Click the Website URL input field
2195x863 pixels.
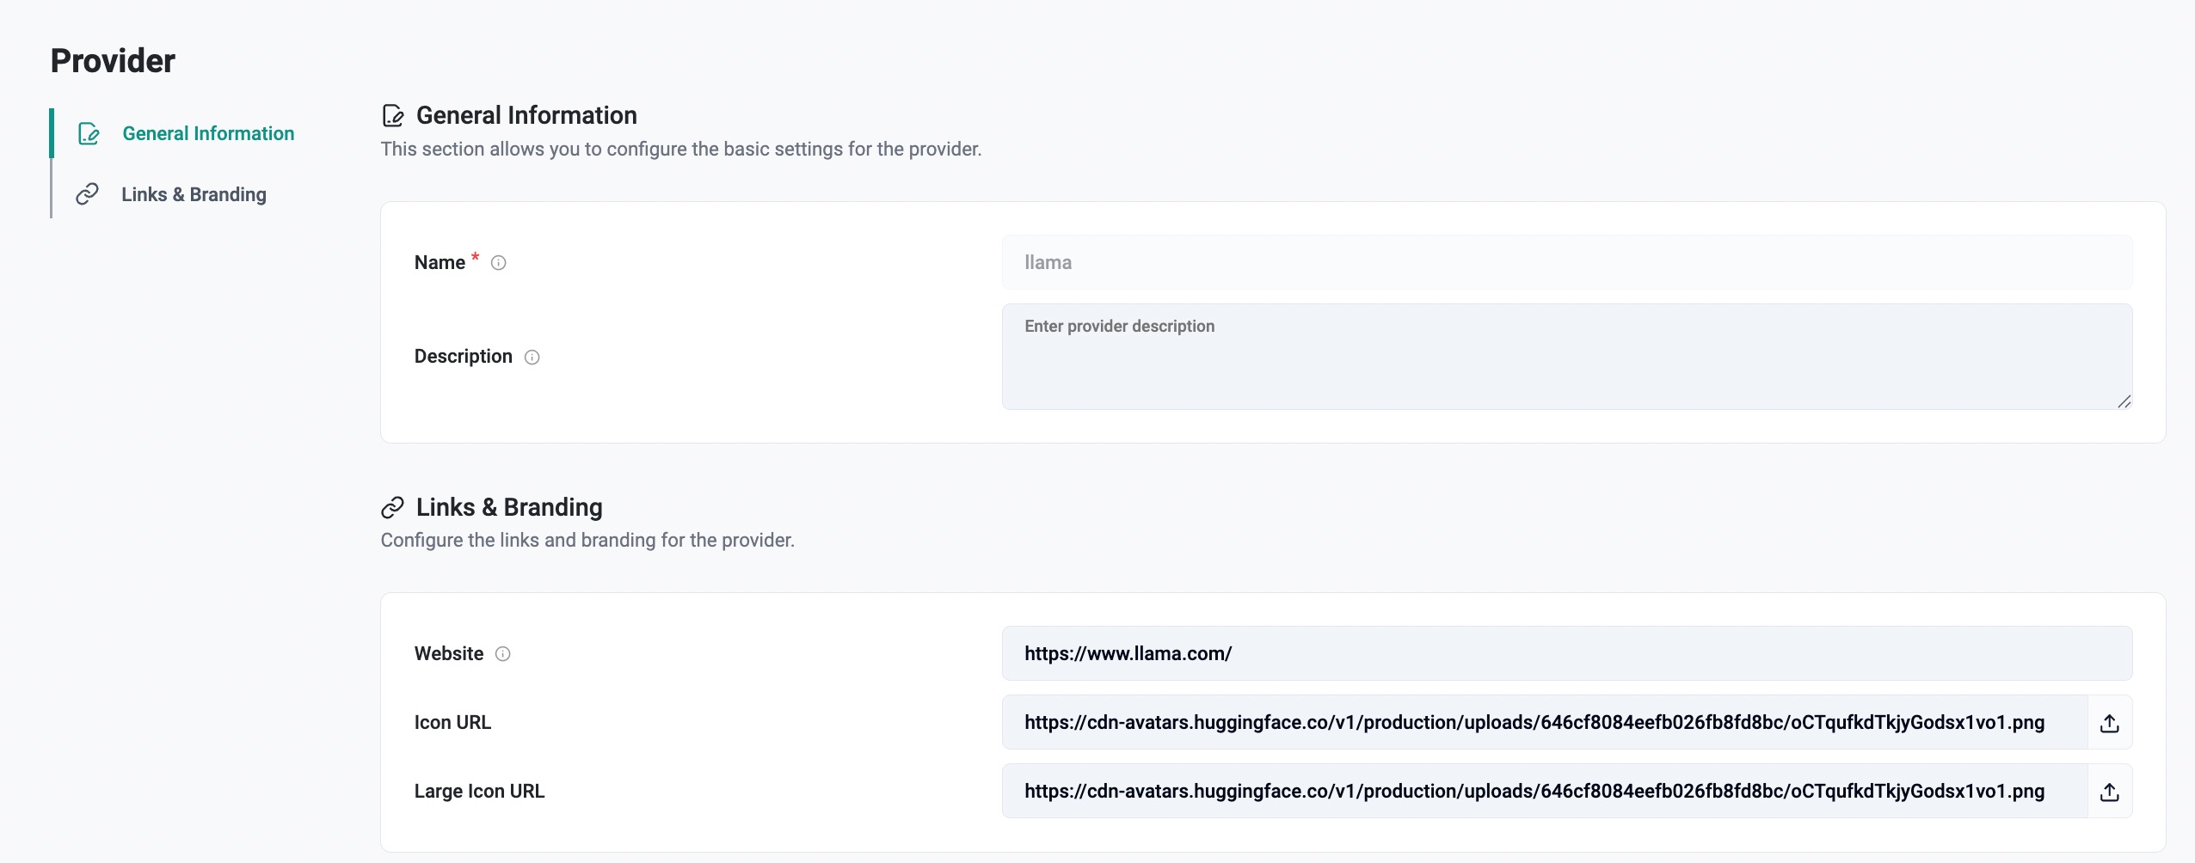point(1565,653)
